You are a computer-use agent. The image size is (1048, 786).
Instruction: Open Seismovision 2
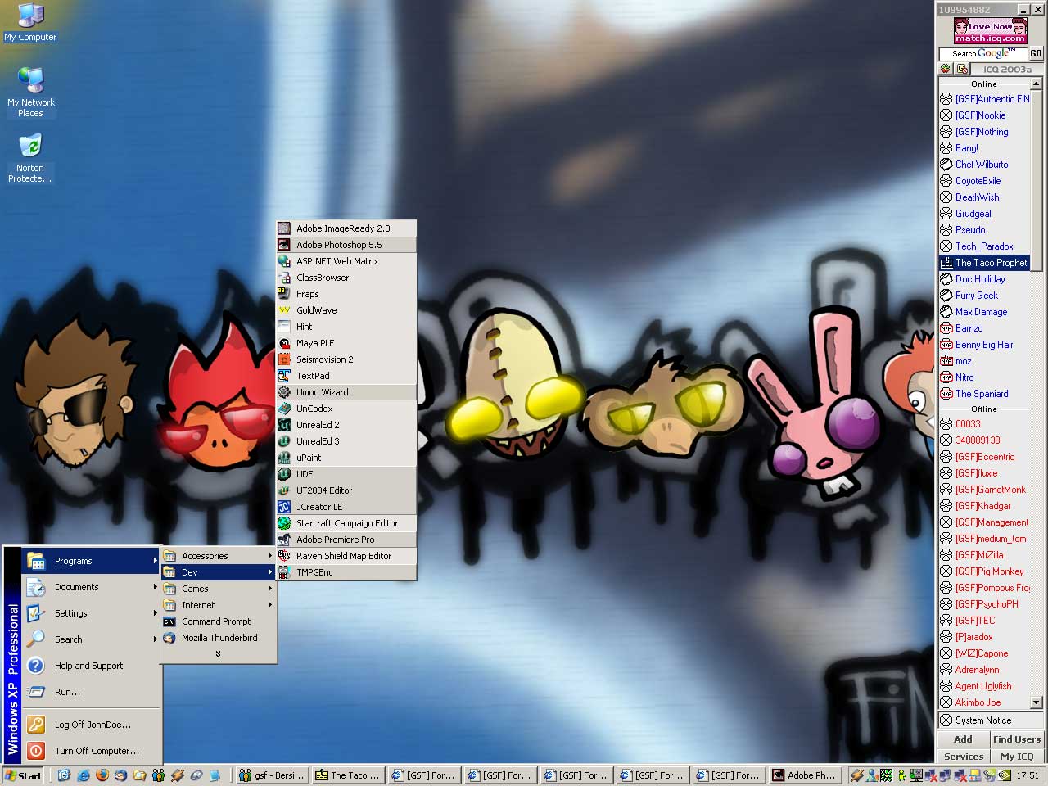346,359
